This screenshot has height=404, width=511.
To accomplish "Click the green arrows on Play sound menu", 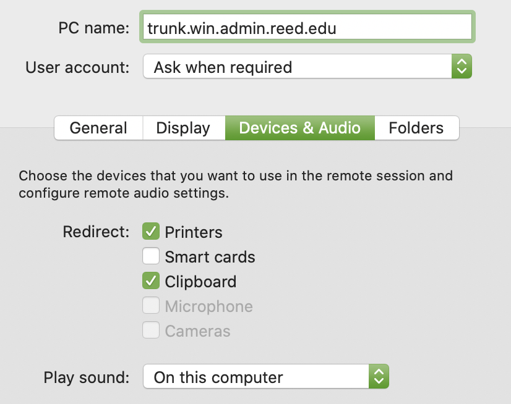I will [379, 377].
